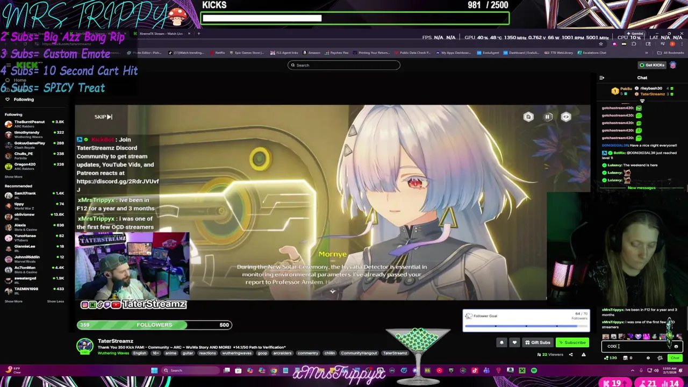This screenshot has height=387, width=688.
Task: Toggle the notification bell for TaterStreamz
Action: tap(501, 342)
